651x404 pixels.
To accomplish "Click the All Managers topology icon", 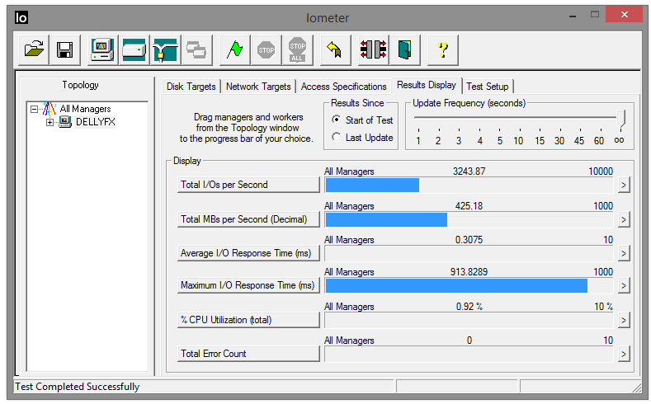I will [x=50, y=109].
